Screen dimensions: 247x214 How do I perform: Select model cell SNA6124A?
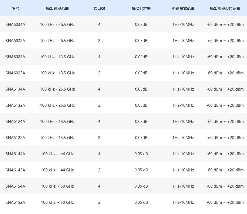[x=15, y=122]
